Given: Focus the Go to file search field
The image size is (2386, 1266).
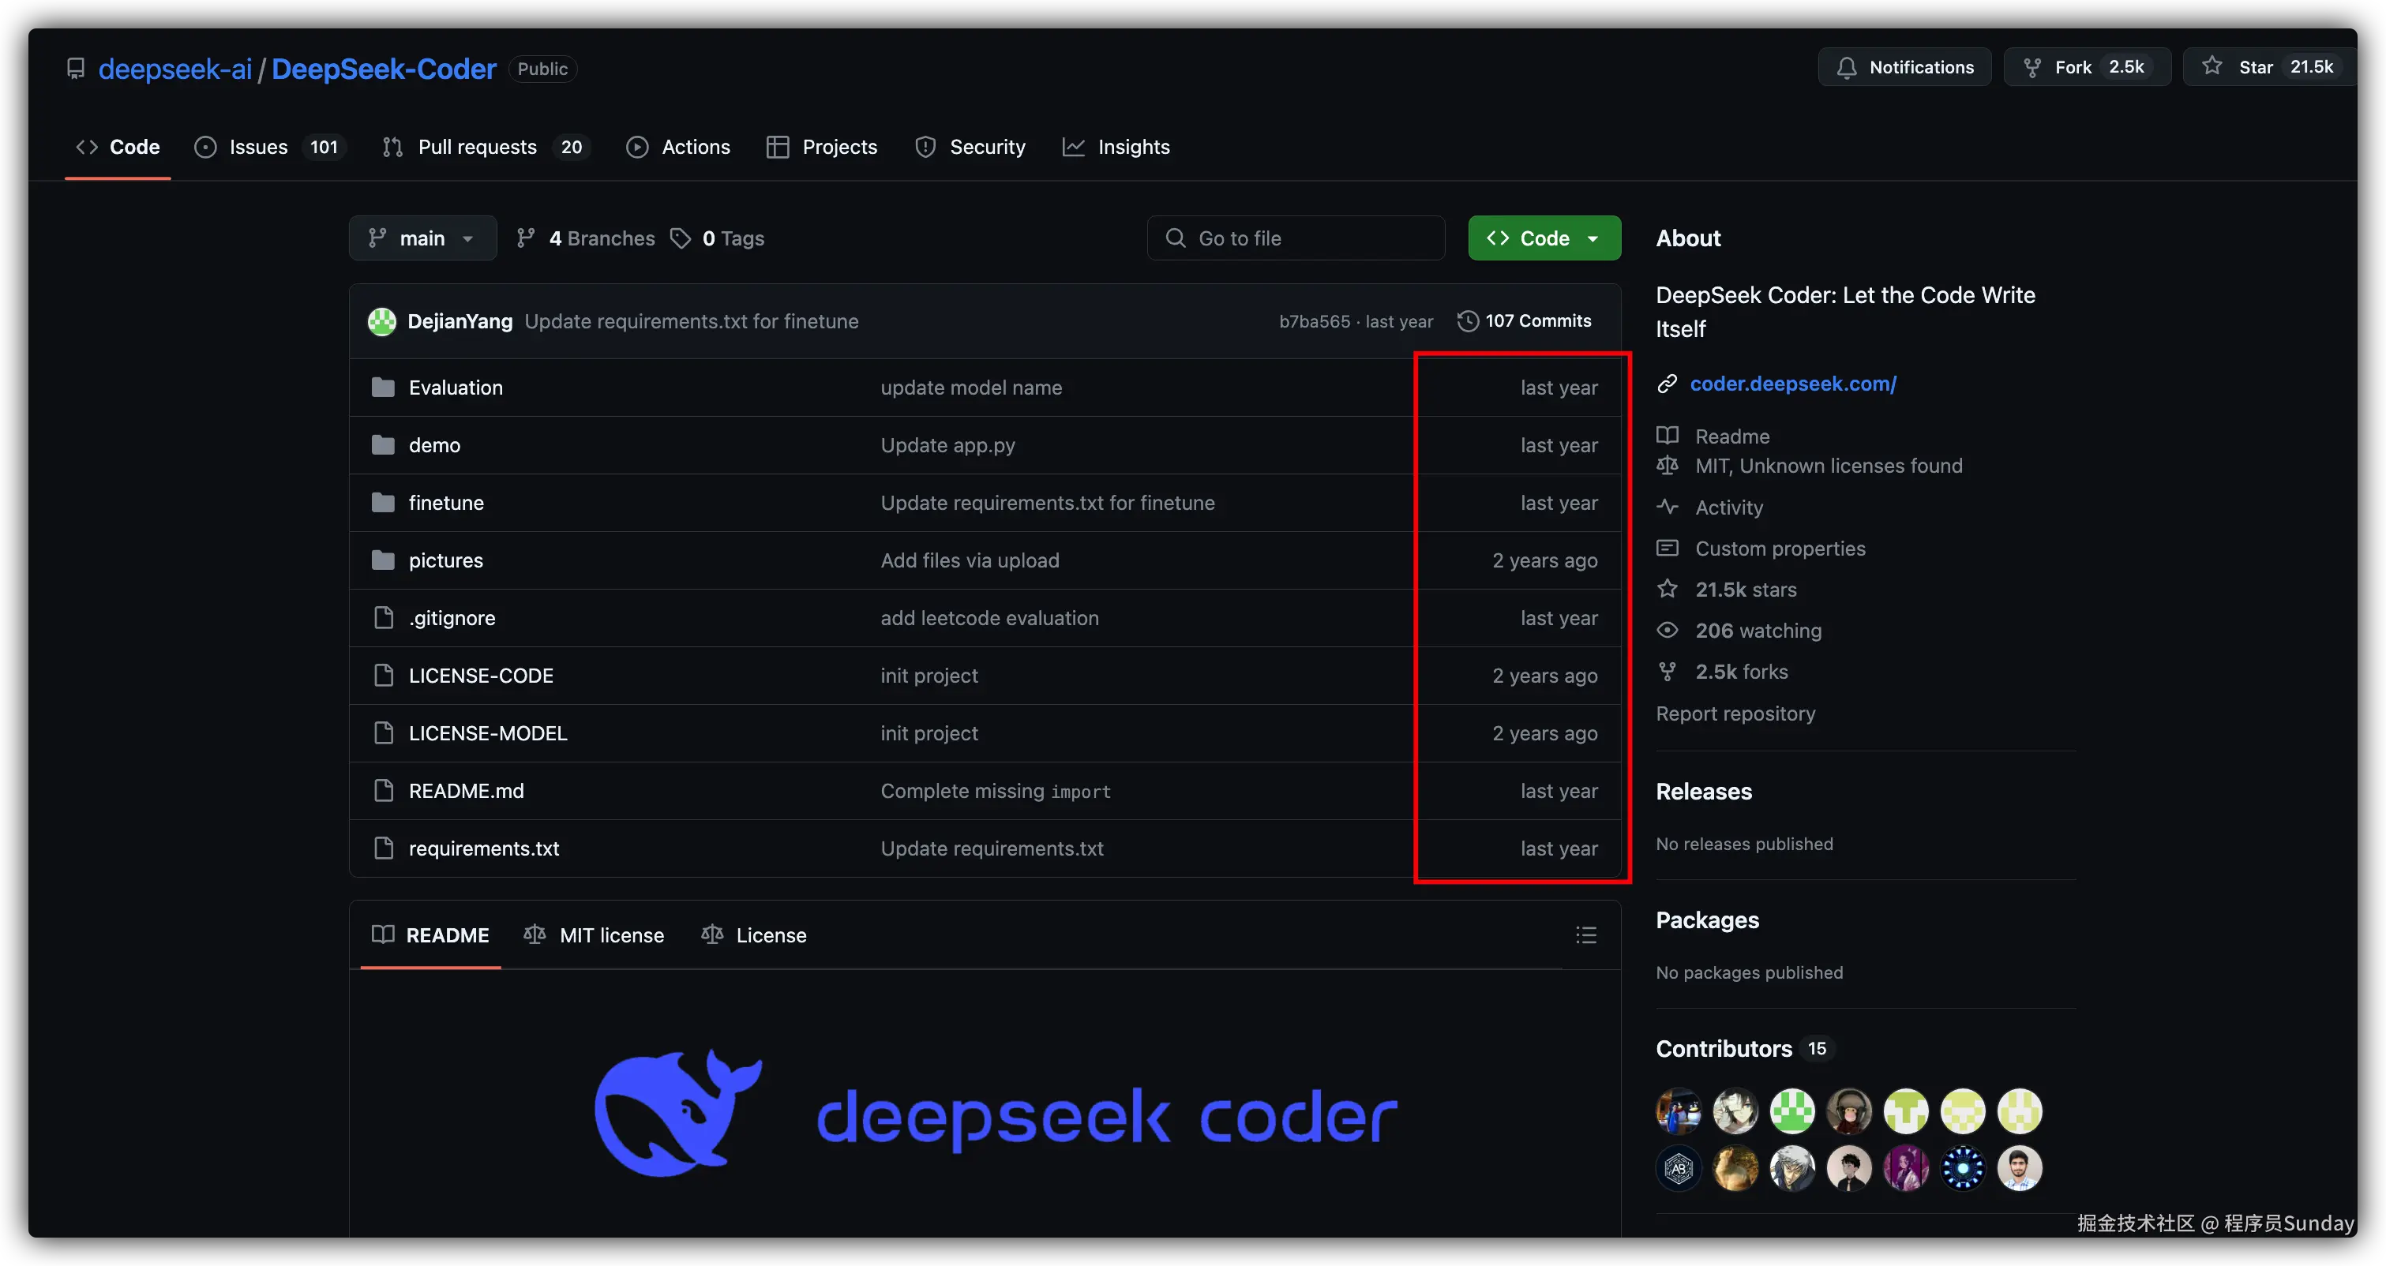Looking at the screenshot, I should coord(1296,238).
